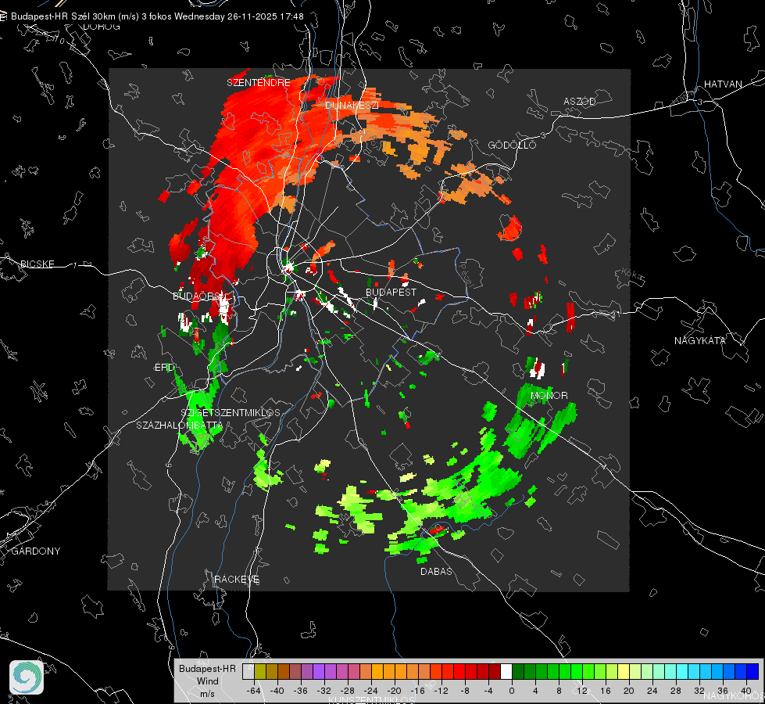Click the '-12' legend value
The width and height of the screenshot is (765, 704).
pos(441,691)
